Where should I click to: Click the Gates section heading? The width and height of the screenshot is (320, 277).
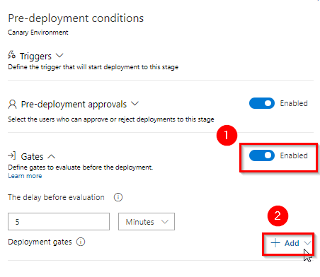(32, 156)
